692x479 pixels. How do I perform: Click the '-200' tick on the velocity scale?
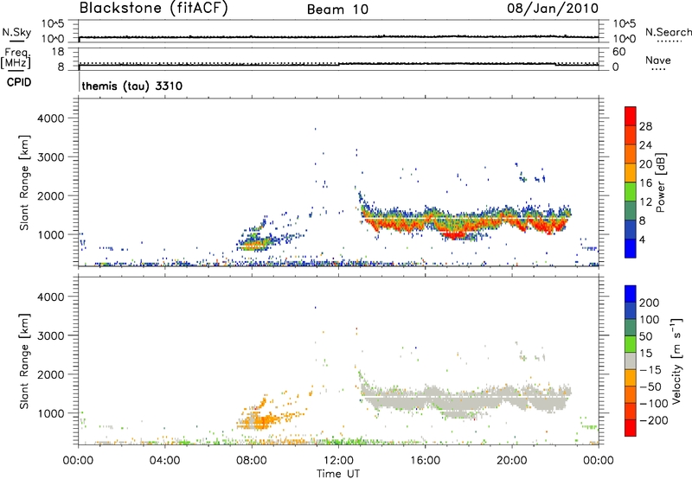pos(654,420)
